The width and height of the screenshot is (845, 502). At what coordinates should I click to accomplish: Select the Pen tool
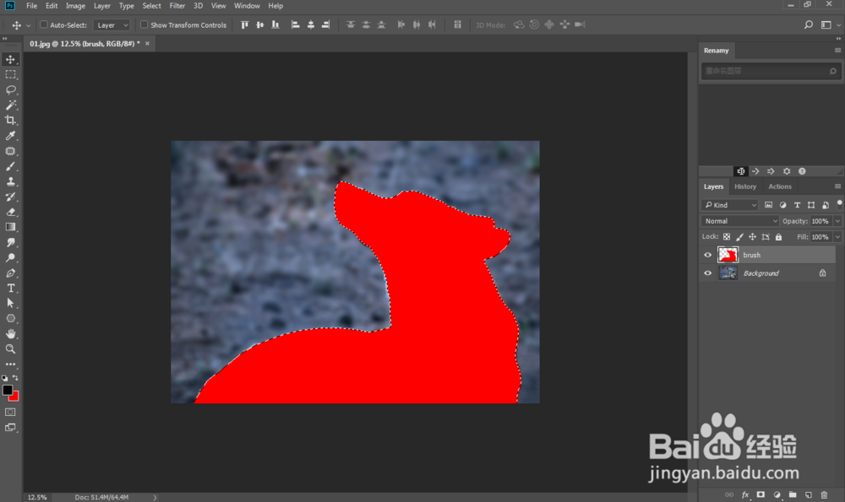(x=10, y=273)
